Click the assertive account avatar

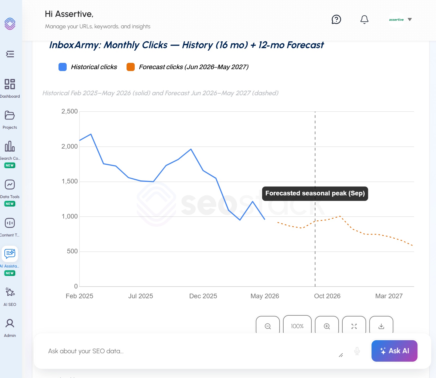[396, 20]
